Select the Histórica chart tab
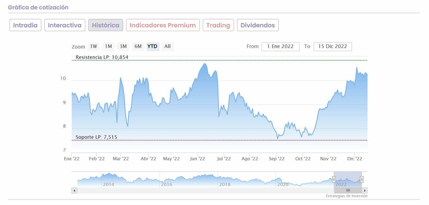 click(x=106, y=25)
